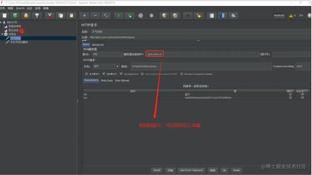Click the warning triangle error counter
Image resolution: width=312 pixels, height=175 pixels.
291,15
